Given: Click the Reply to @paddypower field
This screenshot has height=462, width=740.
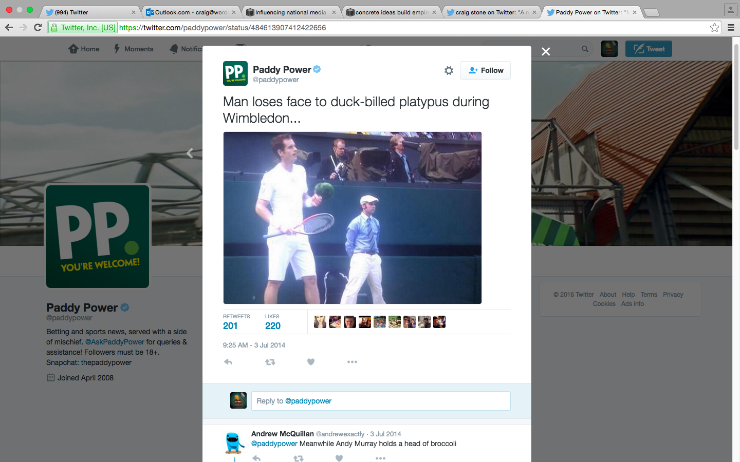Looking at the screenshot, I should pos(381,401).
